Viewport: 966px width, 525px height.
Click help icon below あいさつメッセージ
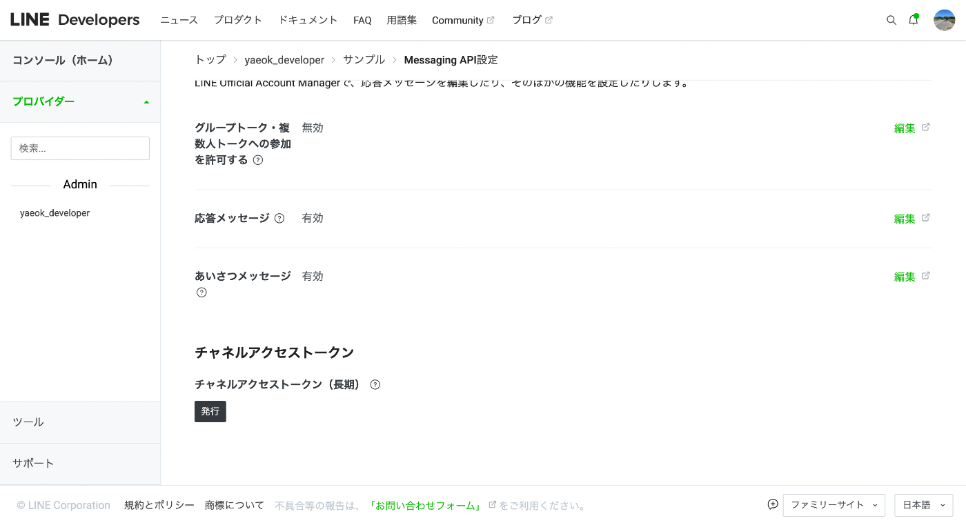point(201,293)
